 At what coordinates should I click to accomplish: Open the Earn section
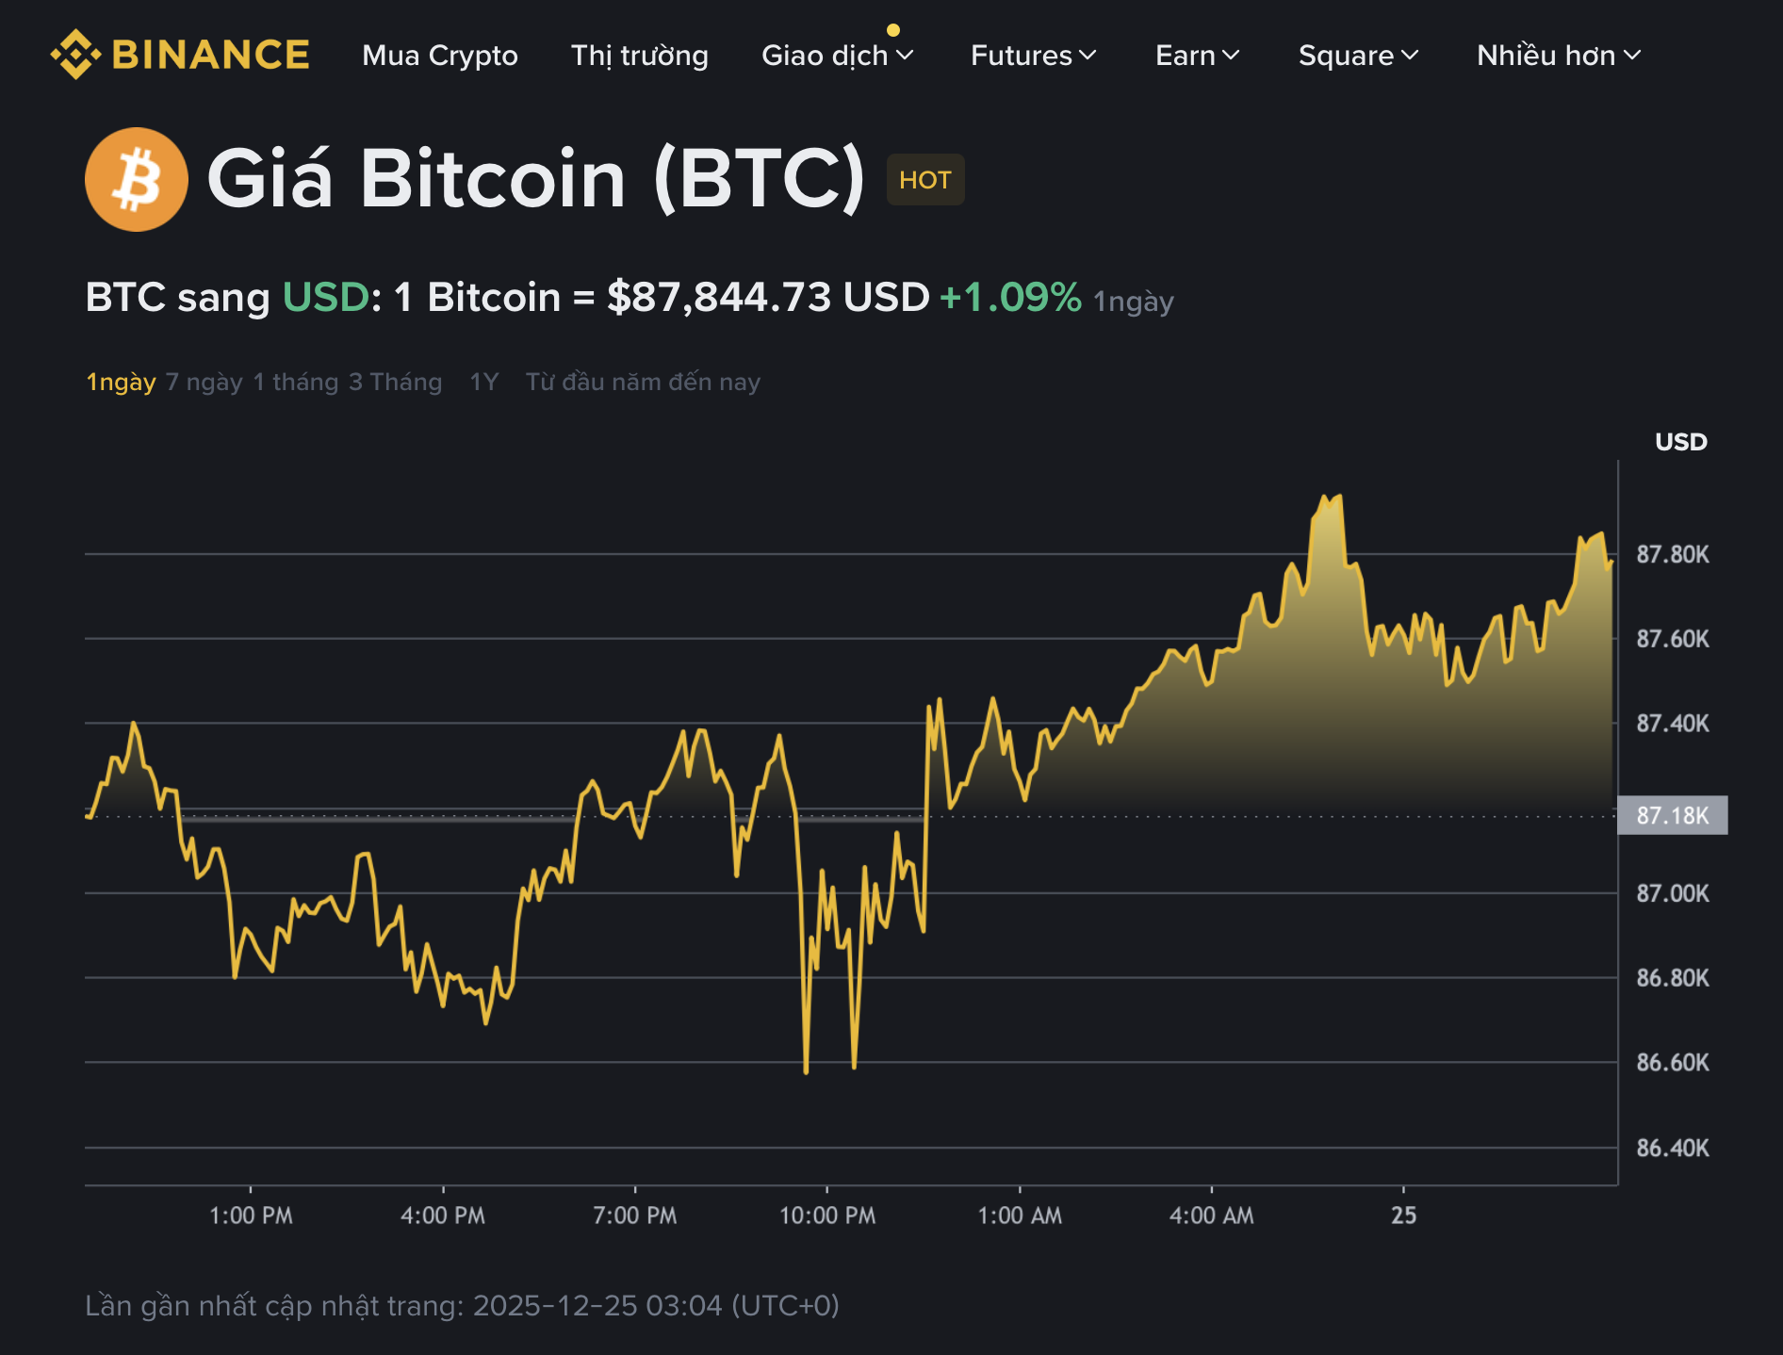(1196, 57)
